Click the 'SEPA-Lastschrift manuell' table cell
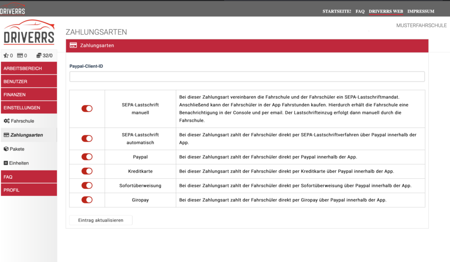 click(x=140, y=109)
